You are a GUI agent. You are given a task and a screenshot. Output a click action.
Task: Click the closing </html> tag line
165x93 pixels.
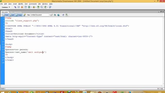[9, 60]
